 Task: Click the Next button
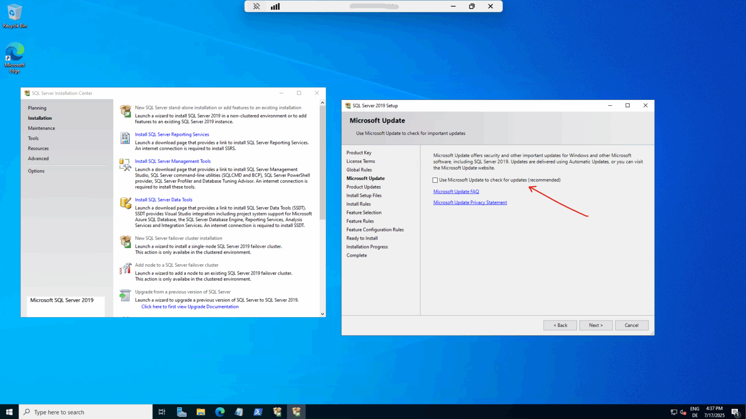tap(596, 325)
